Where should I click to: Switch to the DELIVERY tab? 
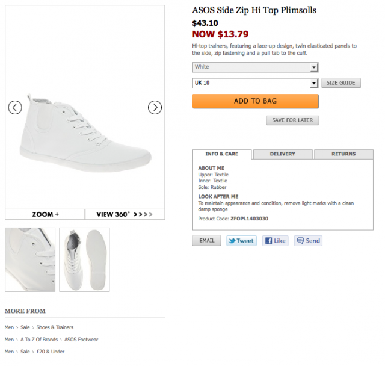coord(283,154)
